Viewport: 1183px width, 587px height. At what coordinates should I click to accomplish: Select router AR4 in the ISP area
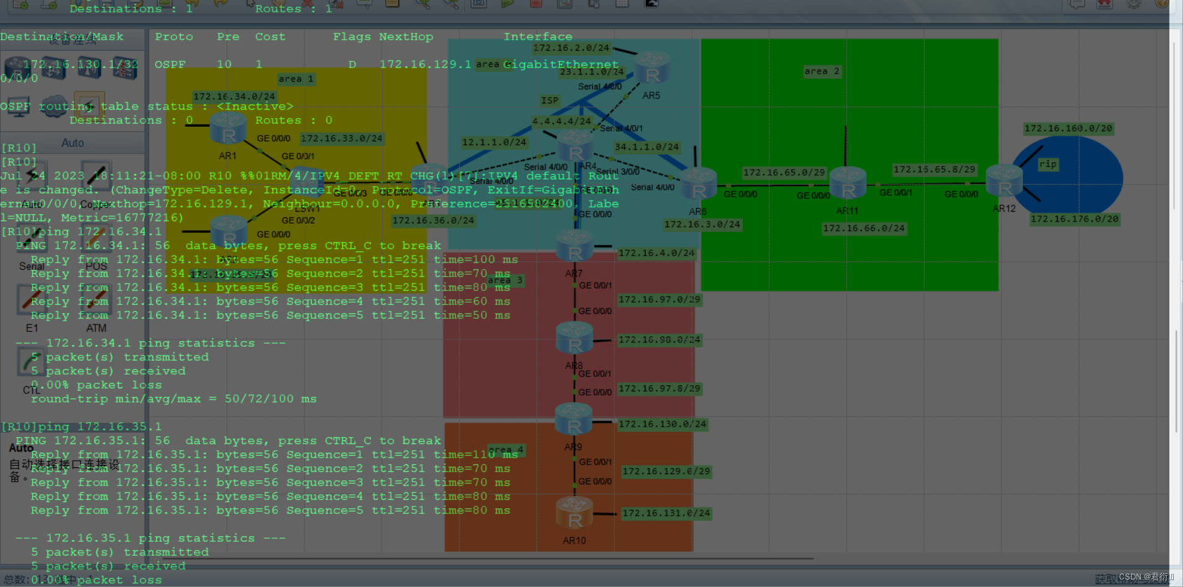[575, 146]
